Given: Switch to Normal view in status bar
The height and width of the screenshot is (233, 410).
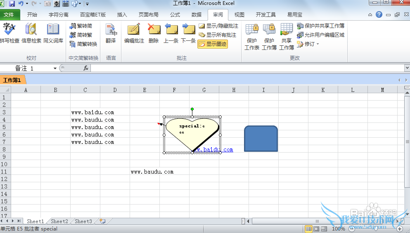Looking at the screenshot, I should [x=308, y=229].
